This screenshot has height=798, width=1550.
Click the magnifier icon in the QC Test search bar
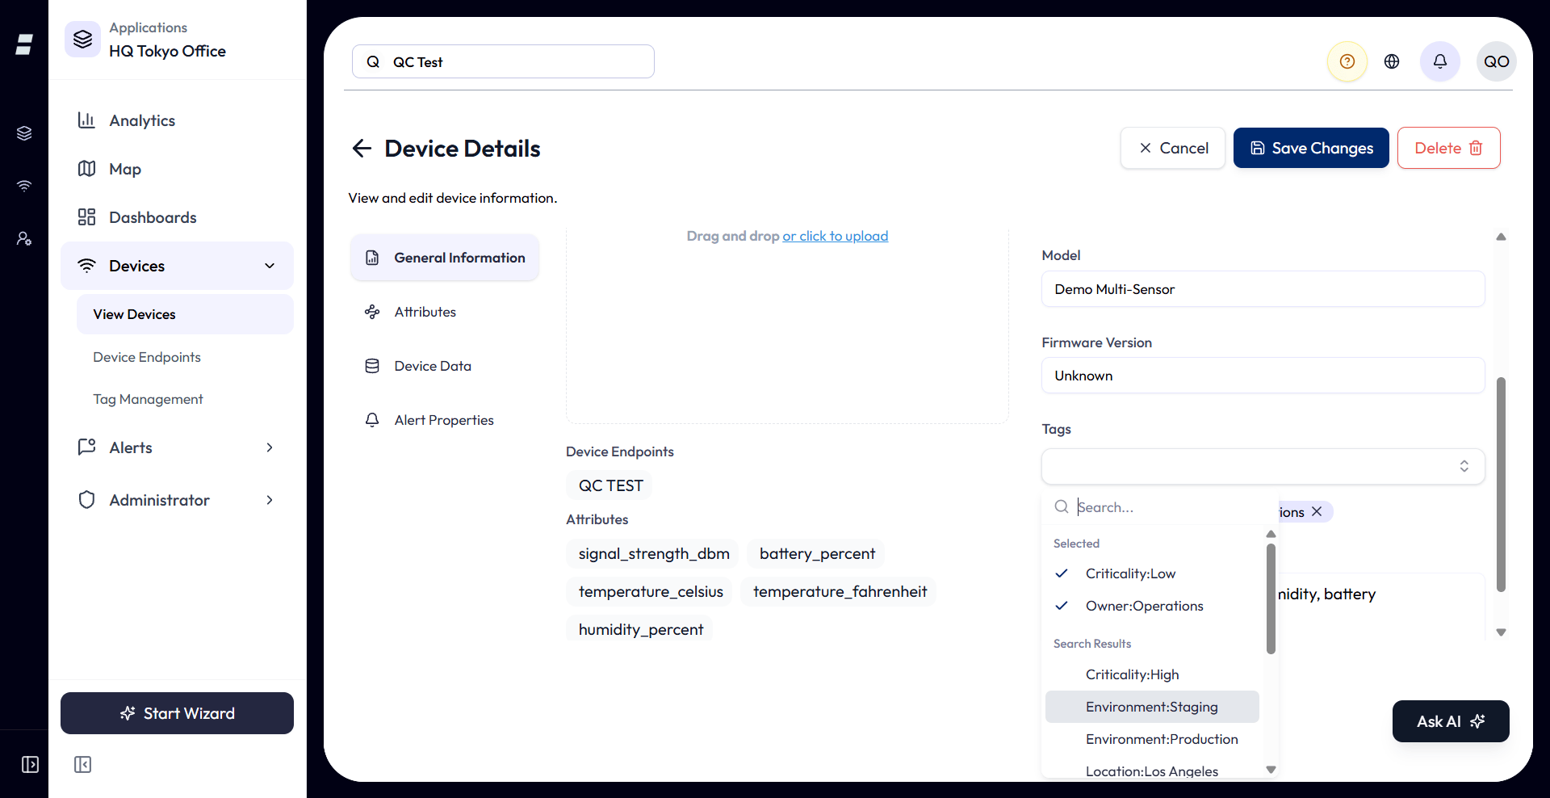[373, 62]
